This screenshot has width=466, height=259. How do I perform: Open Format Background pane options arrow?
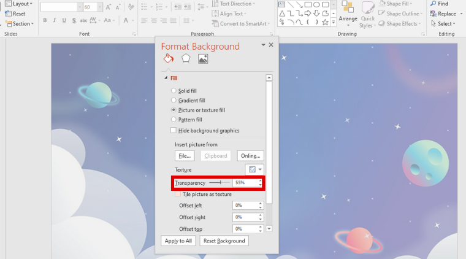point(263,45)
